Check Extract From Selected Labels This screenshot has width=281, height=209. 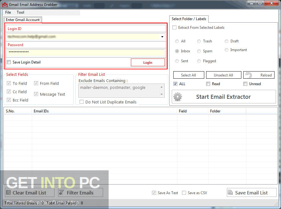coord(174,28)
